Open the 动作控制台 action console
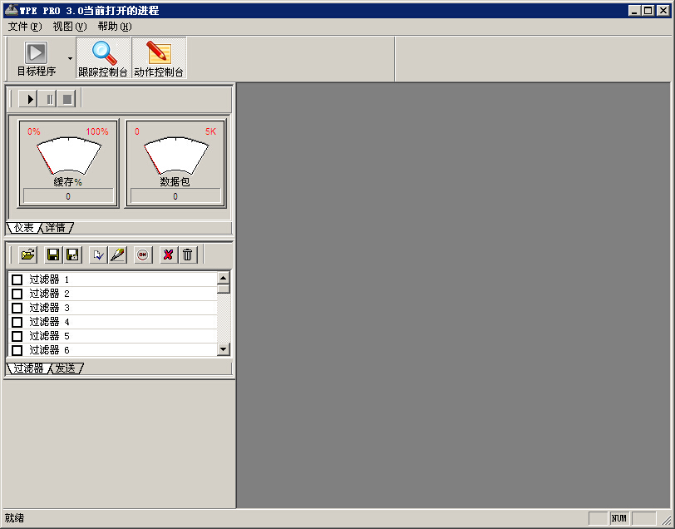675x529 pixels. click(x=159, y=58)
